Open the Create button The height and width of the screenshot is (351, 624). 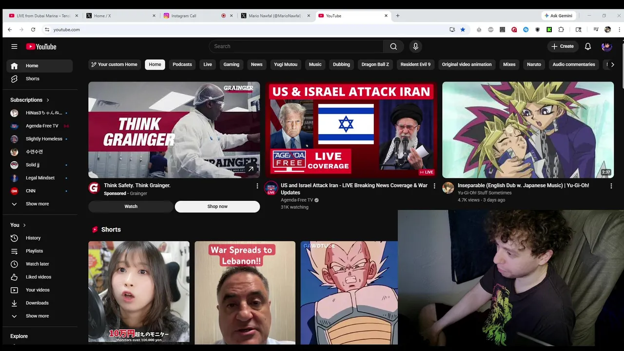coord(563,46)
